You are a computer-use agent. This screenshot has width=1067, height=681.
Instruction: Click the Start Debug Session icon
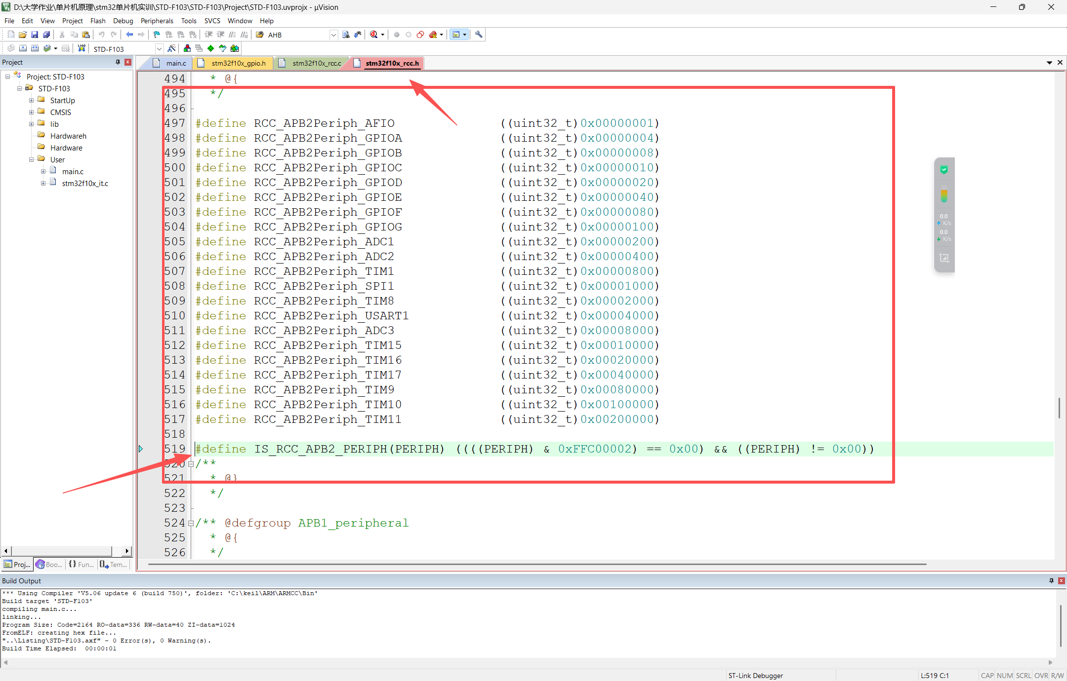point(374,35)
